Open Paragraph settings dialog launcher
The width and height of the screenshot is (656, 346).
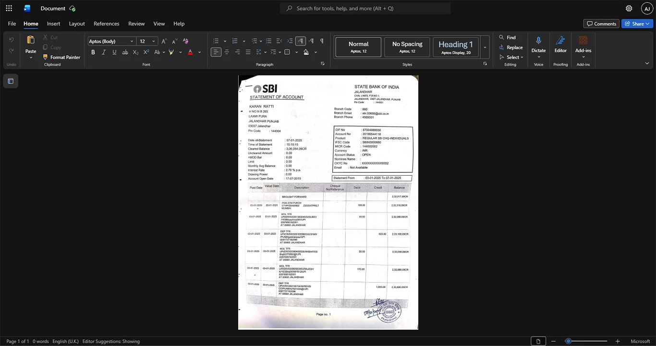pos(323,64)
